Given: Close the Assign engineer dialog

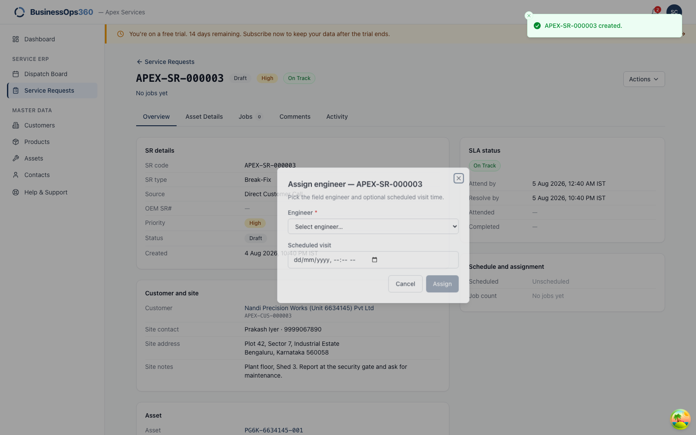Looking at the screenshot, I should (x=458, y=178).
